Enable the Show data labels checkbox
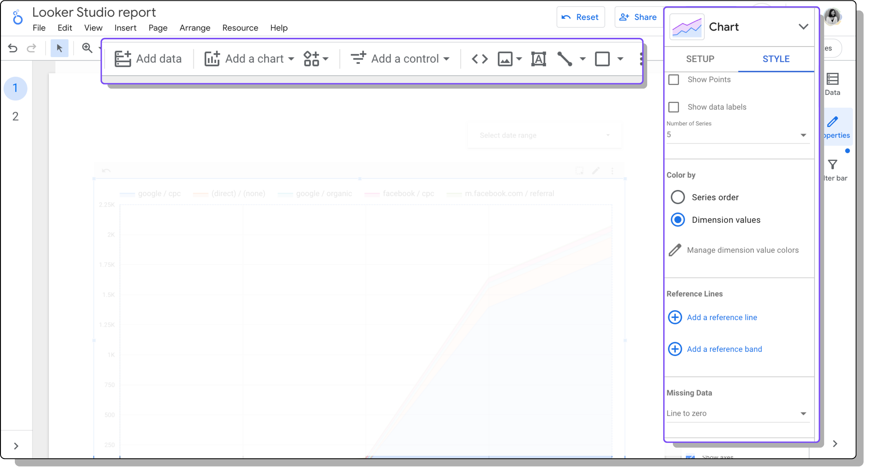Image resolution: width=871 pixels, height=467 pixels. pyautogui.click(x=674, y=107)
